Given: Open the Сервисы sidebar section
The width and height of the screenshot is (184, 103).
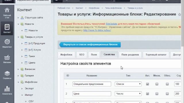Looking at the screenshot, I should pos(7,75).
